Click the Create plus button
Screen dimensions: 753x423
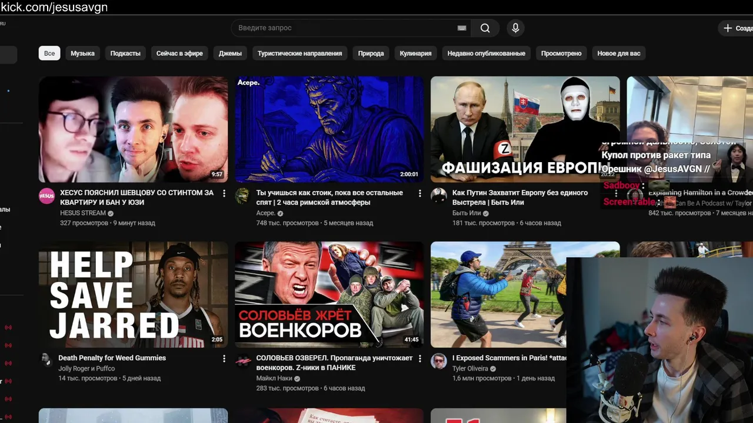[x=737, y=28]
